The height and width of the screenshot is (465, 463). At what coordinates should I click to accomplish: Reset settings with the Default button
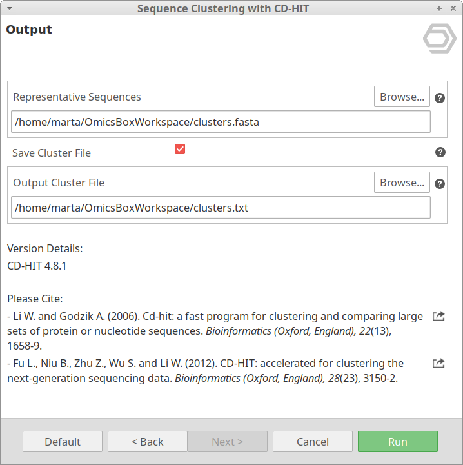(63, 442)
